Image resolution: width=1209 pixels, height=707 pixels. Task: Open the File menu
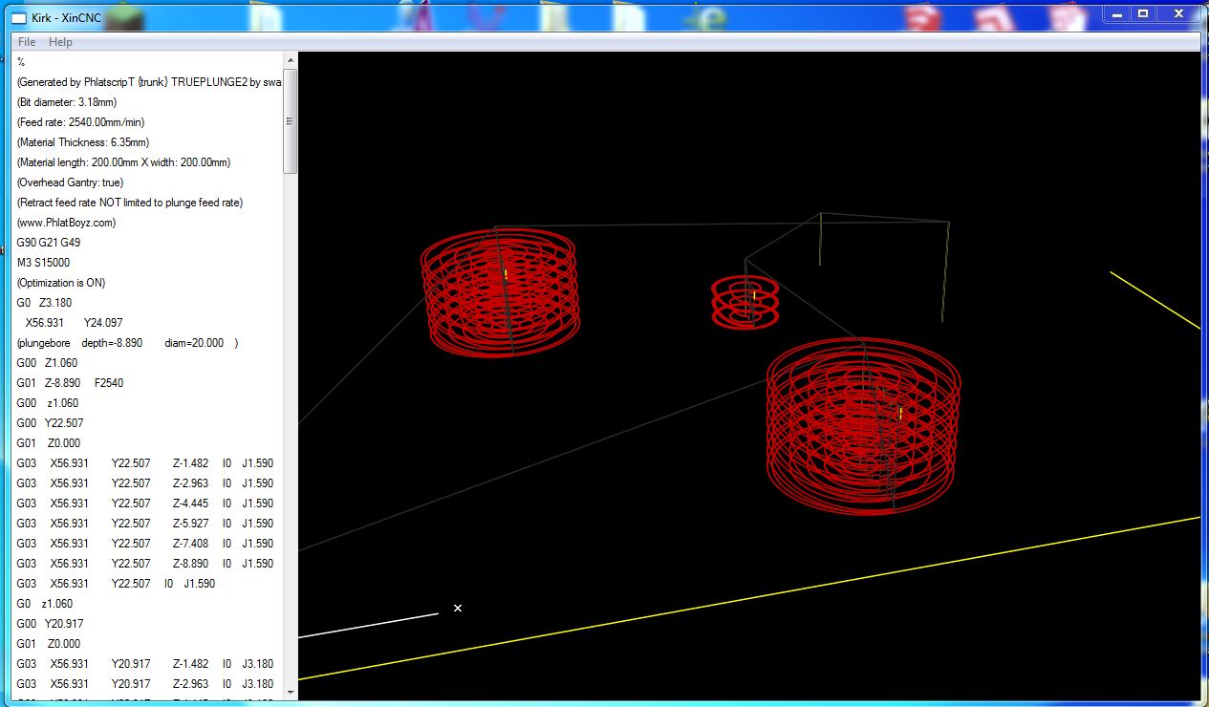point(27,42)
